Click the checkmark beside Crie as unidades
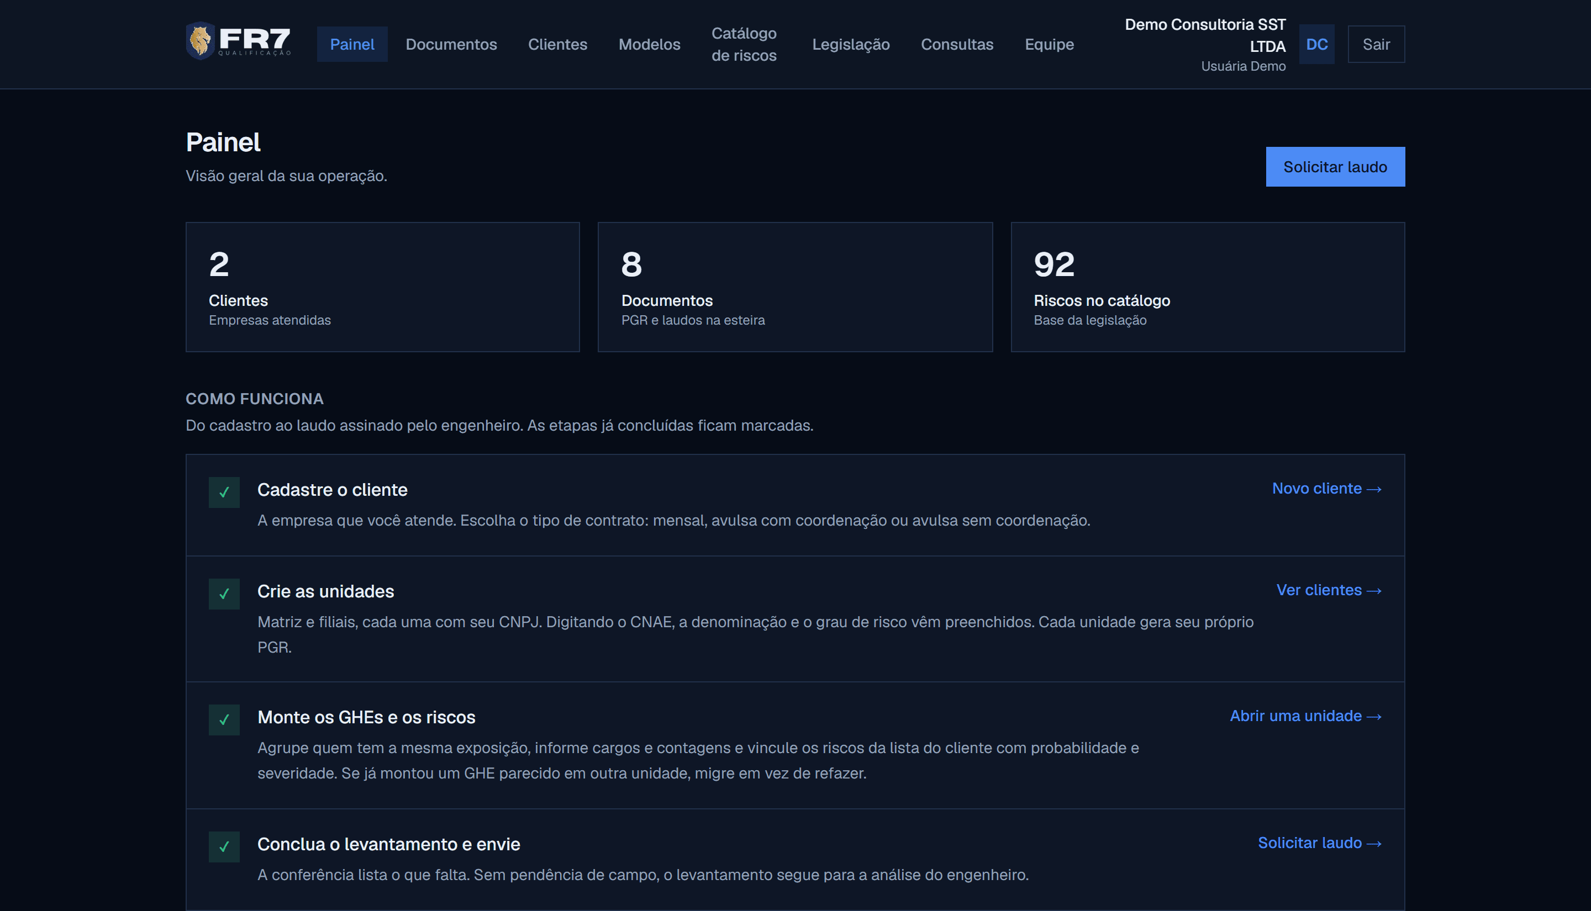Screen dimensions: 1591x911 224,594
